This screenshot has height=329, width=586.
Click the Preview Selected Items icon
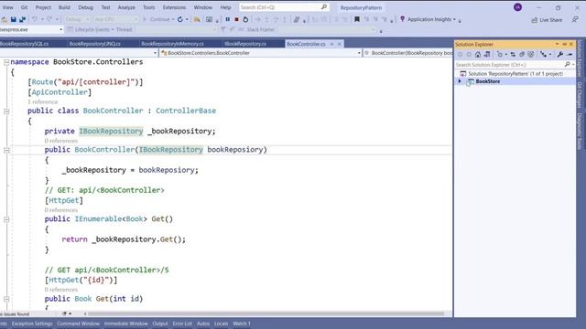[x=570, y=55]
